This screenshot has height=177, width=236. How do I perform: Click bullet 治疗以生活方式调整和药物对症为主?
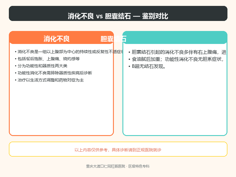pyautogui.click(x=49, y=80)
